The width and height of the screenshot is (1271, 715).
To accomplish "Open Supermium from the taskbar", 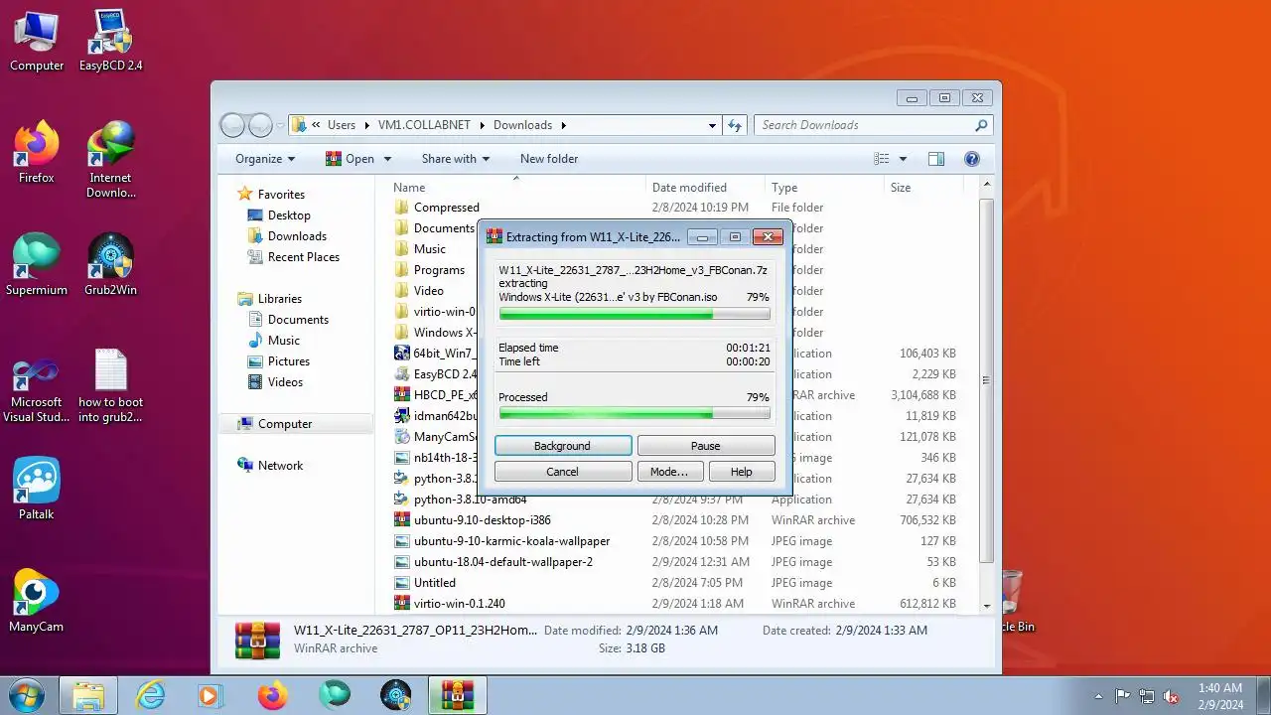I will click(335, 695).
